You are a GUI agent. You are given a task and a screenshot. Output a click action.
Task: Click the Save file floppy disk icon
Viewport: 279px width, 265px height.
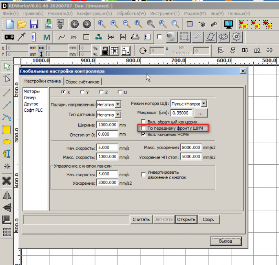[34, 24]
